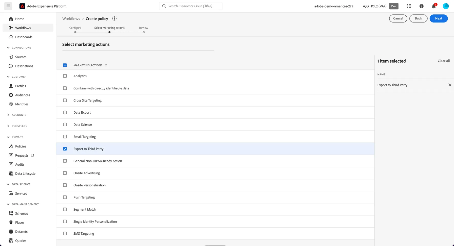Check the Segment Match checkbox
The image size is (454, 246).
[65, 209]
